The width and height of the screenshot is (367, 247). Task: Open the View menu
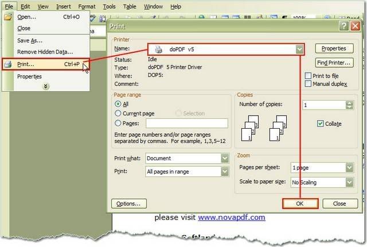tap(43, 6)
